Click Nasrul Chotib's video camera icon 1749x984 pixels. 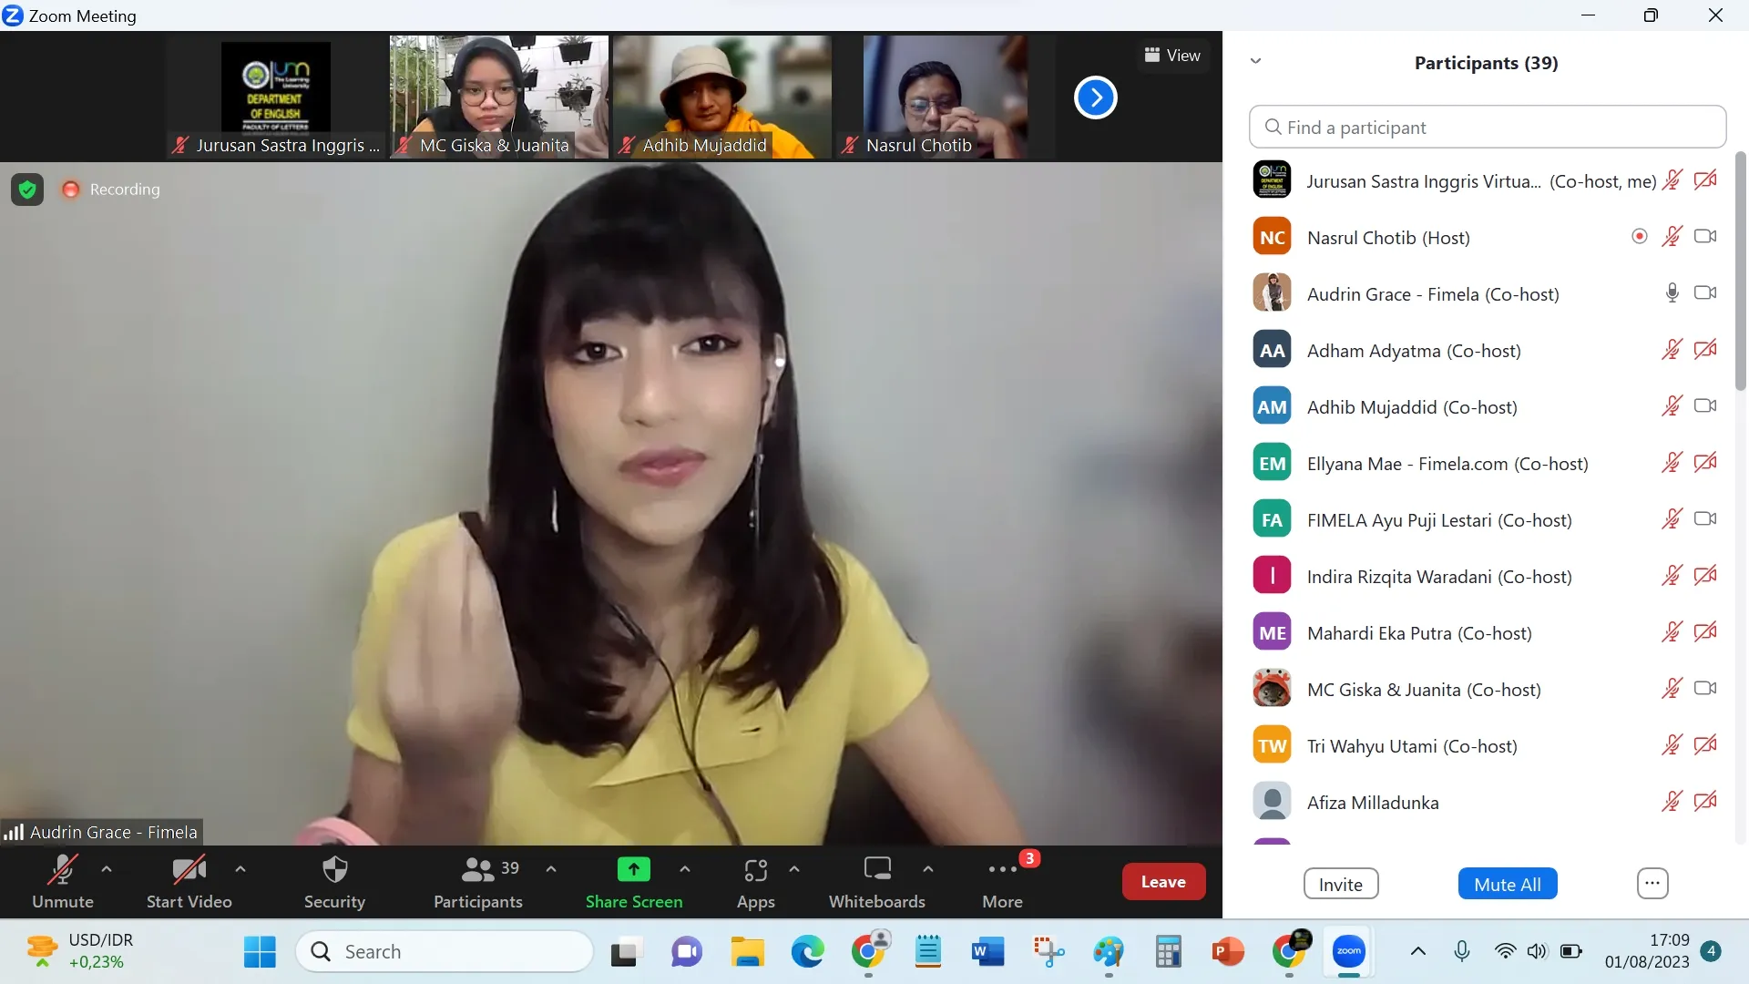click(1705, 237)
